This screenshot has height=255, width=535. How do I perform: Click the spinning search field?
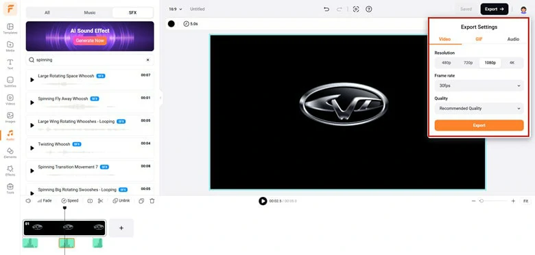pos(90,60)
